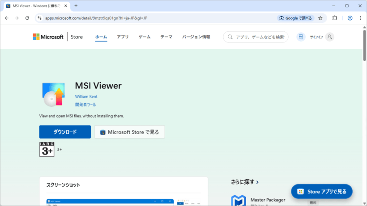Click the Master Packager app icon

238,200
